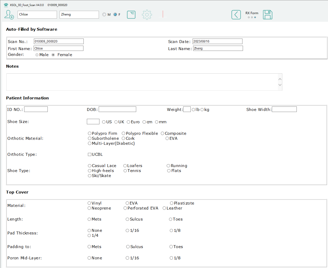Pick Leather as top cover material
This screenshot has width=328, height=268.
point(164,208)
